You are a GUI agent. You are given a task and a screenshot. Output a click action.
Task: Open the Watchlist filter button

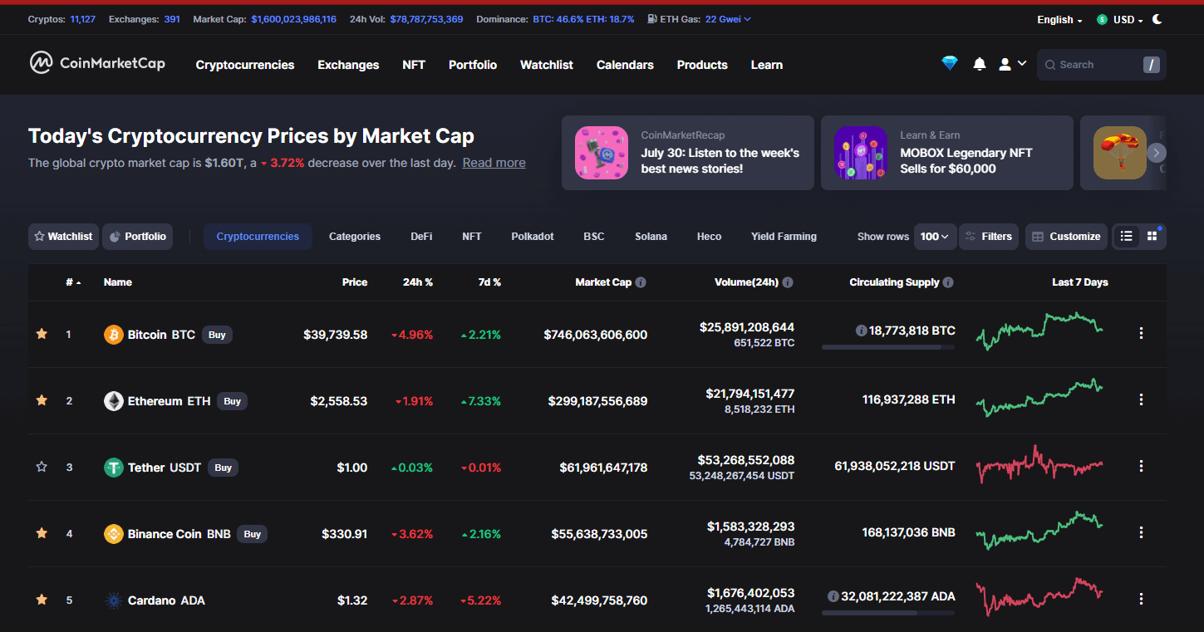point(63,237)
